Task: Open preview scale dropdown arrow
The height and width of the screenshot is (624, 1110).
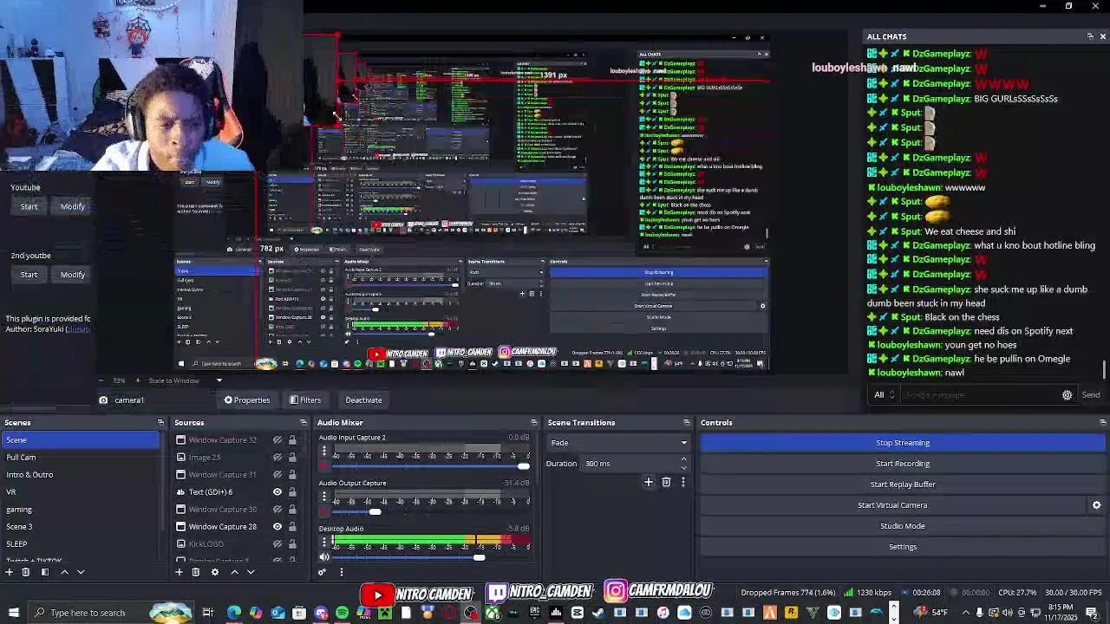Action: pyautogui.click(x=219, y=380)
